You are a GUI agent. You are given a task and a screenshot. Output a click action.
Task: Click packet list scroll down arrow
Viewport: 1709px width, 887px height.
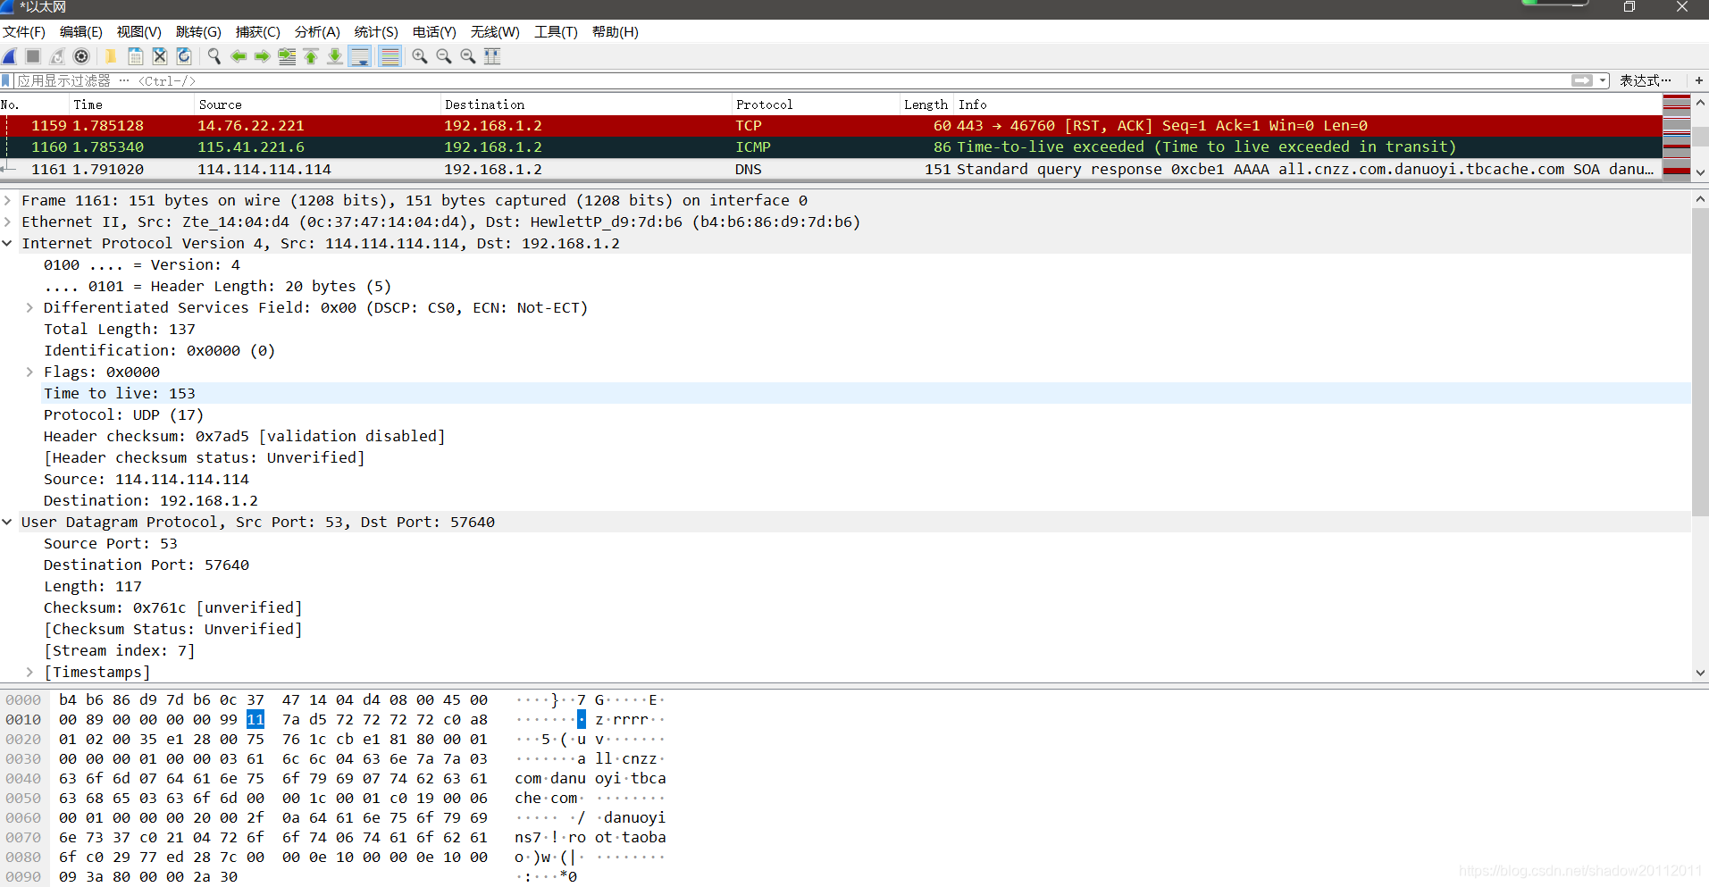pos(1700,172)
